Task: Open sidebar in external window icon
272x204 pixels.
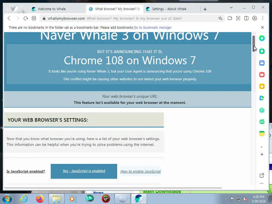Action: (x=262, y=175)
